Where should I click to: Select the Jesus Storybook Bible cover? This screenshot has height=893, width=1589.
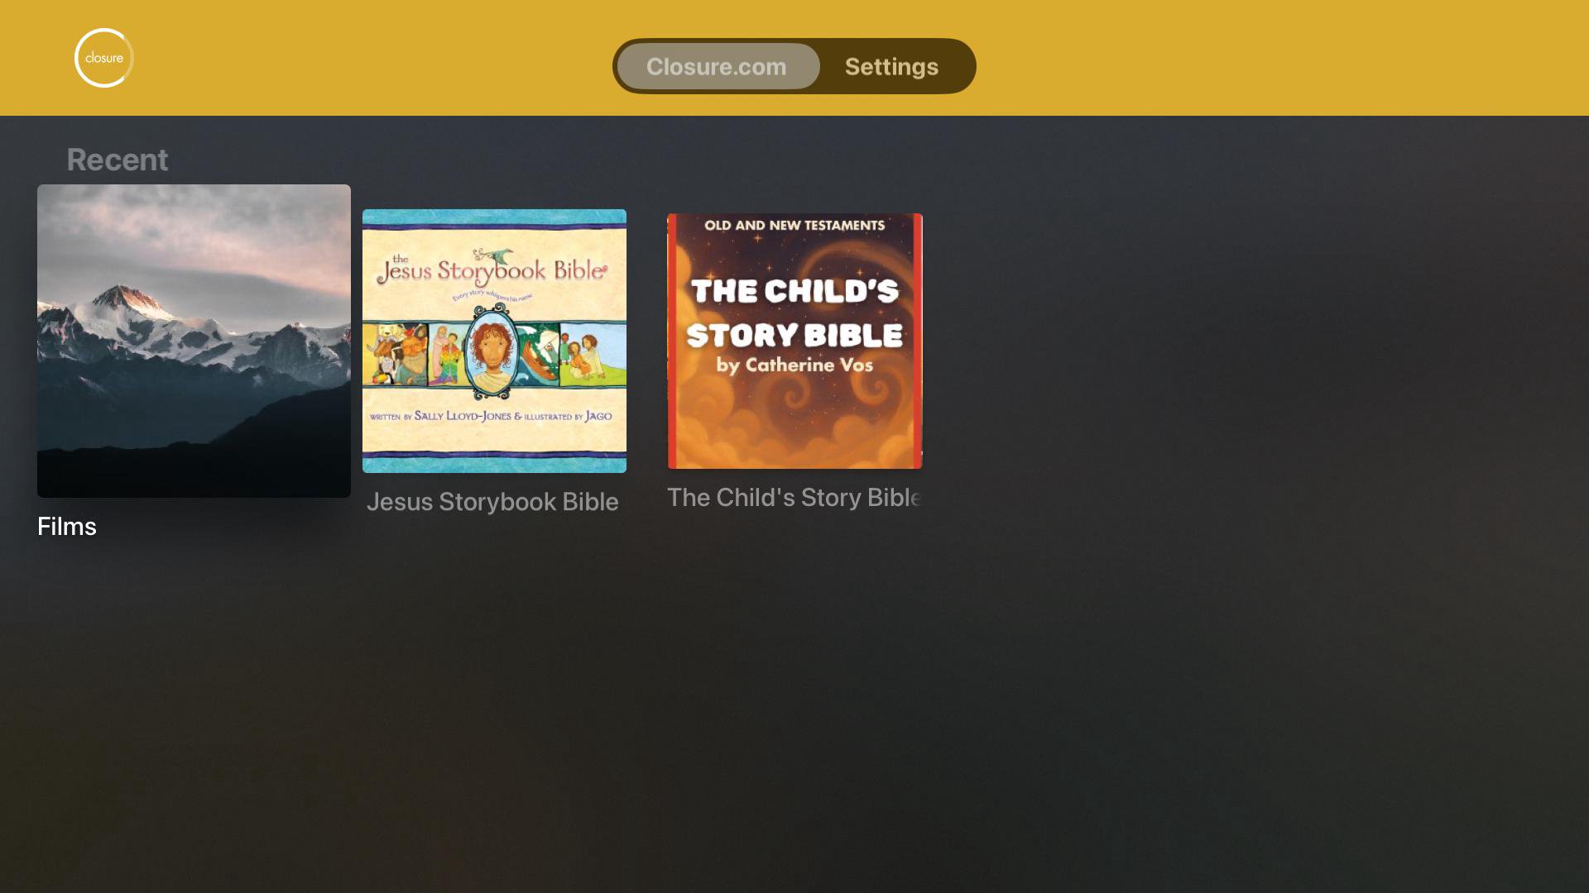[x=494, y=341]
